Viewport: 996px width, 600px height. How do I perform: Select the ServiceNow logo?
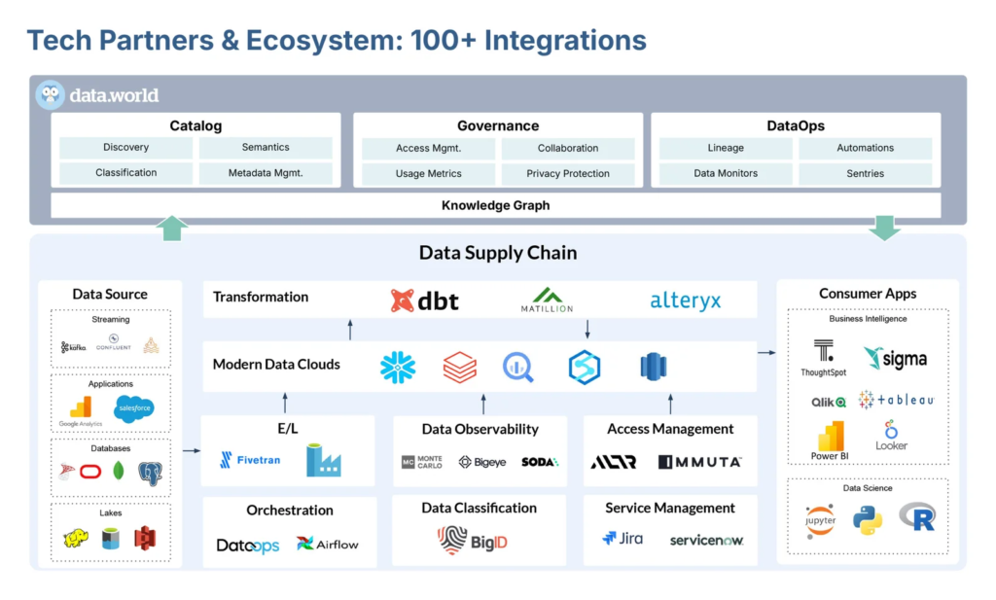tap(706, 541)
